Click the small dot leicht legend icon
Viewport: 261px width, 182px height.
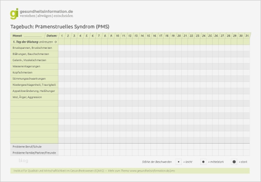[178, 162]
